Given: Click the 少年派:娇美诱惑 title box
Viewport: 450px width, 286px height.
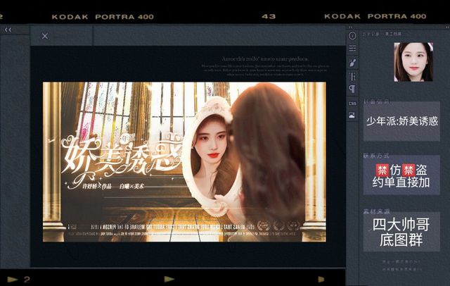Looking at the screenshot, I should (401, 120).
